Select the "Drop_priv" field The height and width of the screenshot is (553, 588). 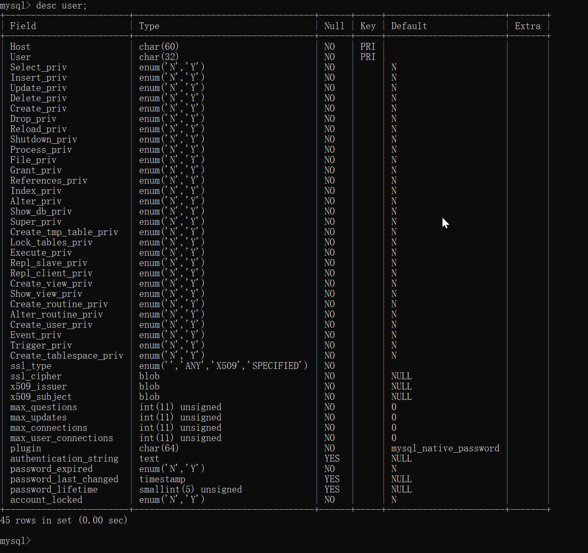(x=33, y=119)
